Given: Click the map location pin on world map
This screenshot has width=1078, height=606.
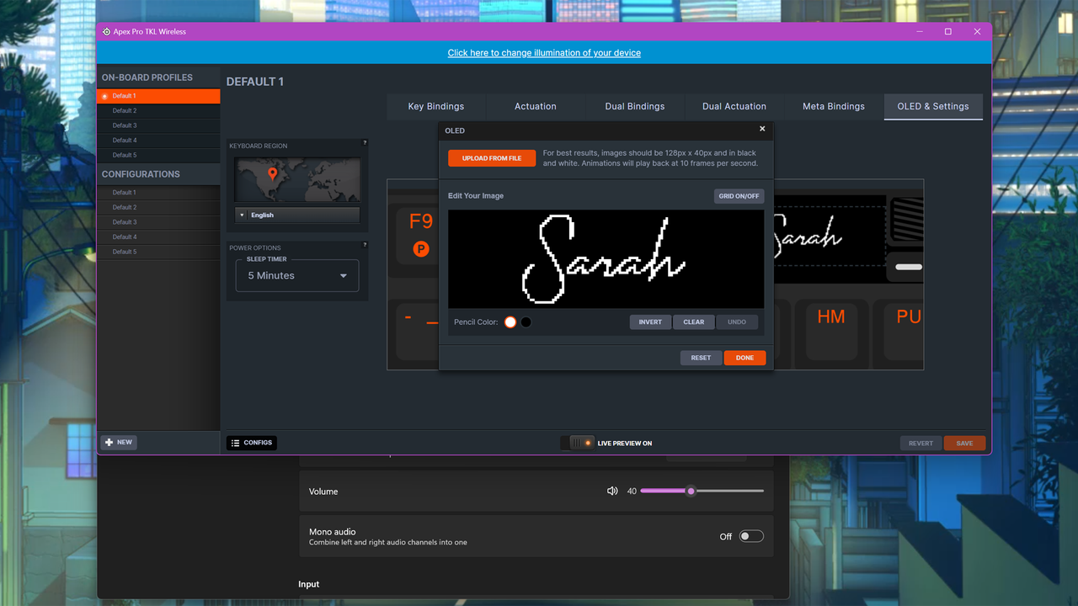Looking at the screenshot, I should click(x=272, y=174).
